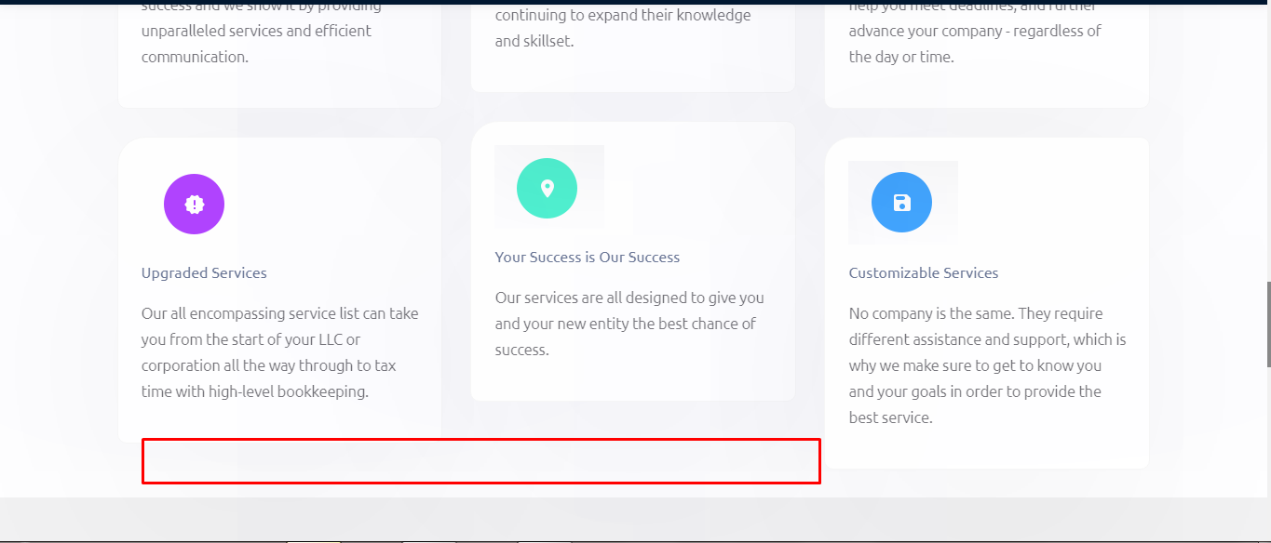Open the Customizable Services heading
Viewport: 1271px width, 543px height.
(923, 273)
